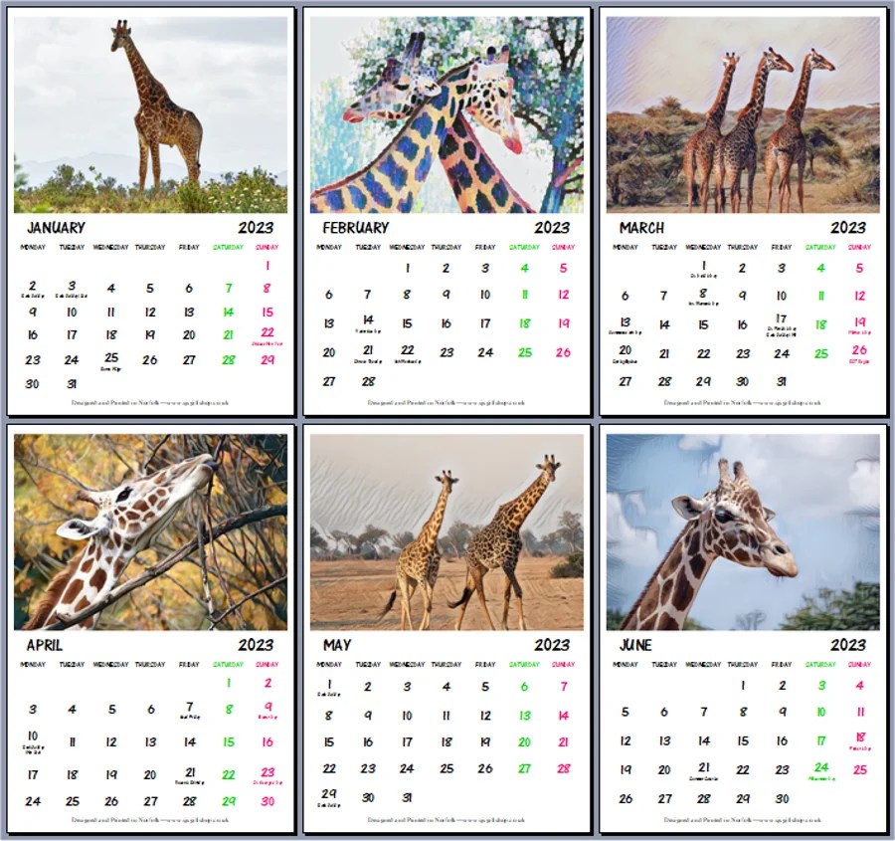Image resolution: width=895 pixels, height=841 pixels.
Task: Click the JANUARY month heading
Action: coord(56,227)
